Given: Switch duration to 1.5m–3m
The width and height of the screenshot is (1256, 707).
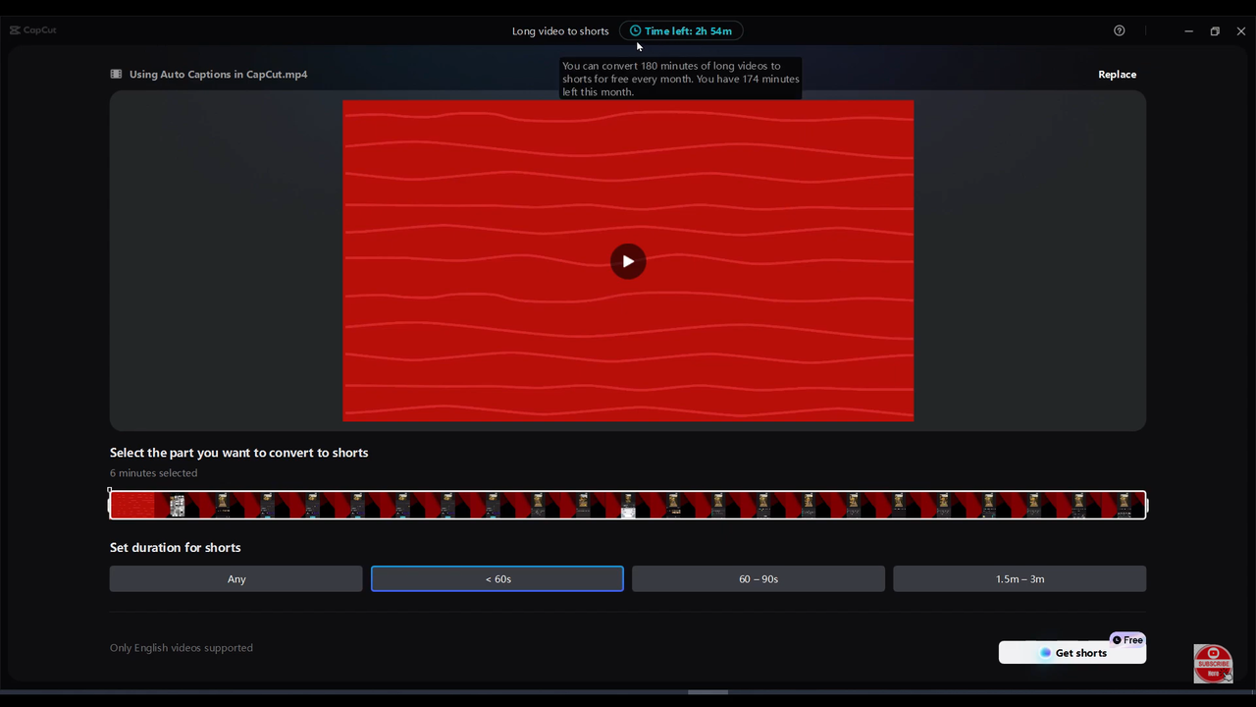Looking at the screenshot, I should 1020,578.
